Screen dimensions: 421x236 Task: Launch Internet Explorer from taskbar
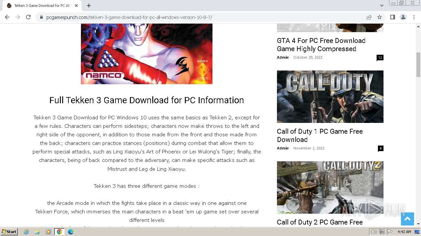[x=26, y=232]
